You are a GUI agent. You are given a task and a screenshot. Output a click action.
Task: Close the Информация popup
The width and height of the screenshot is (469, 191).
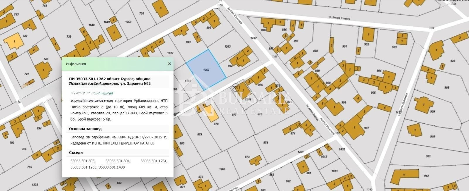pyautogui.click(x=169, y=64)
